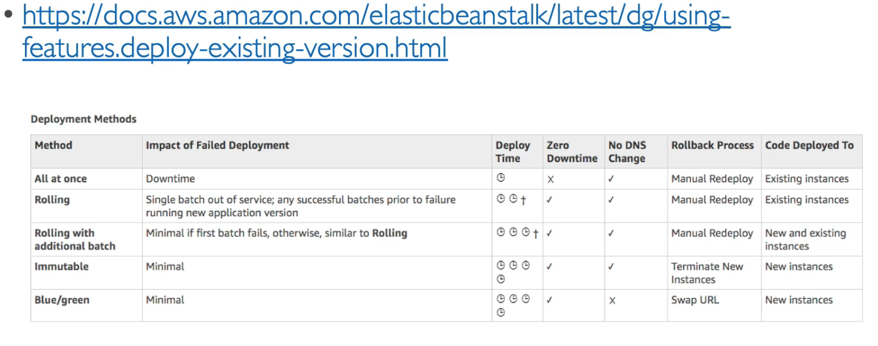Click the Method column header

pos(53,145)
